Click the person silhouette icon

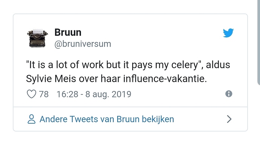31,119
